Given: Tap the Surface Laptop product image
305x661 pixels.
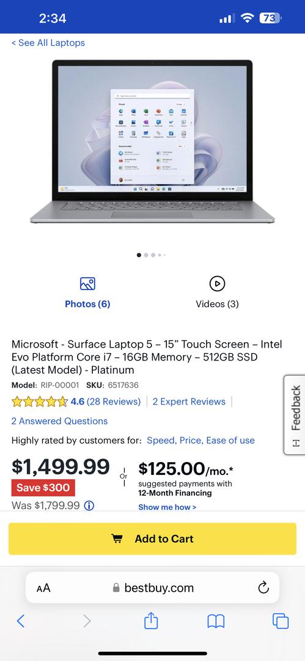Looking at the screenshot, I should [153, 141].
